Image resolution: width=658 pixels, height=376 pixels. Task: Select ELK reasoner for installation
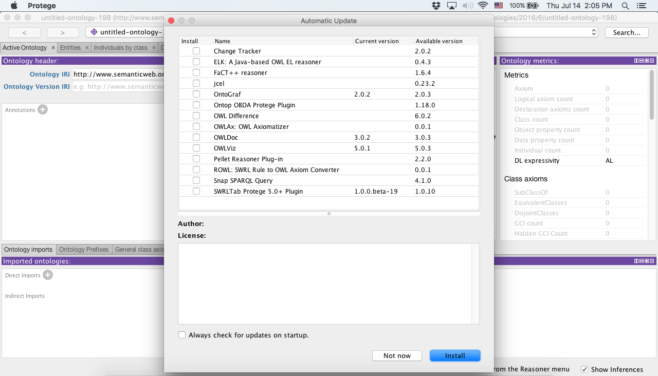tap(196, 62)
